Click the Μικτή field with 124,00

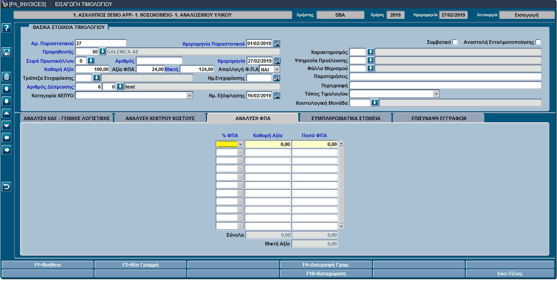pos(197,69)
